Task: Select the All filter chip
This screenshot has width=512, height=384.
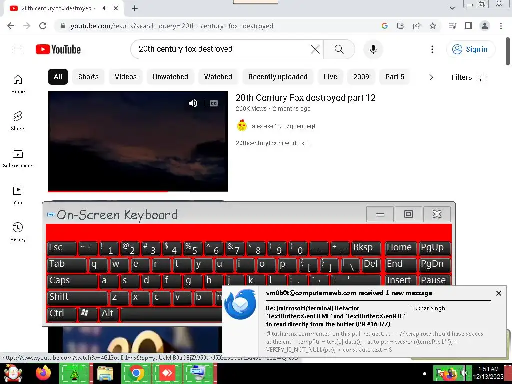Action: coord(58,77)
